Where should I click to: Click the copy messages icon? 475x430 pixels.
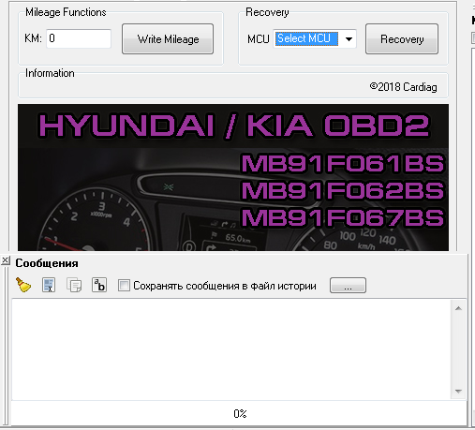[x=74, y=285]
